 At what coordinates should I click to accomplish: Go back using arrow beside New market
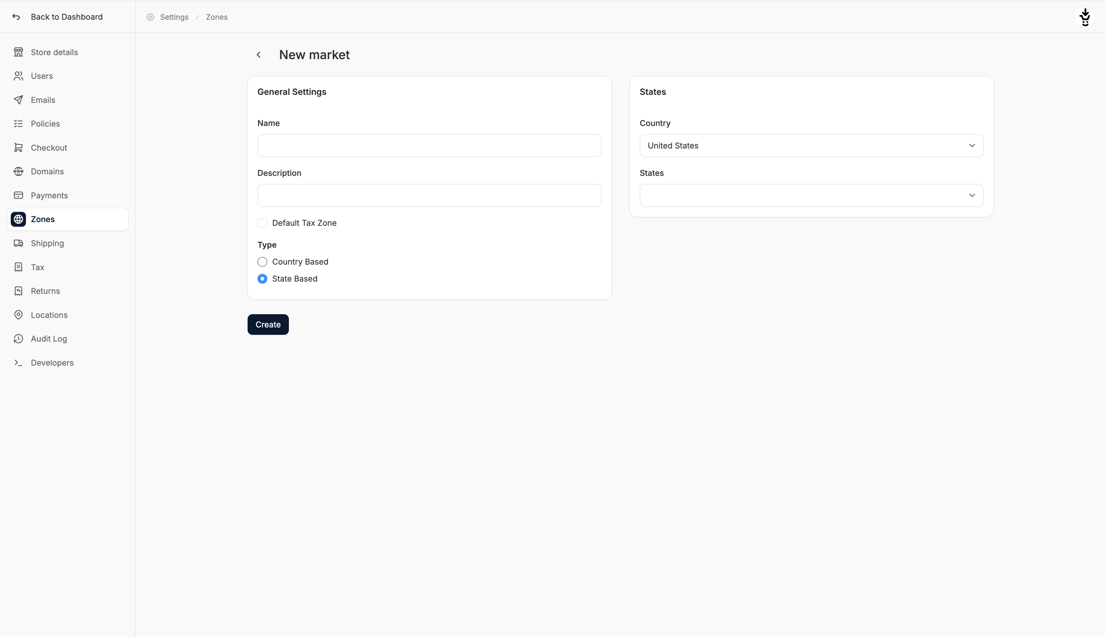[x=259, y=55]
